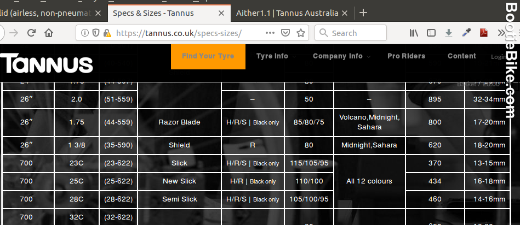Click the 110/100 pressure cell
The image size is (520, 225).
[x=308, y=181]
